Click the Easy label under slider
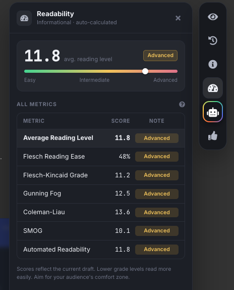234x290 pixels. [x=30, y=80]
